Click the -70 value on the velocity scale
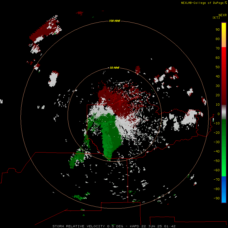The width and height of the screenshot is (228, 228). tap(217, 179)
